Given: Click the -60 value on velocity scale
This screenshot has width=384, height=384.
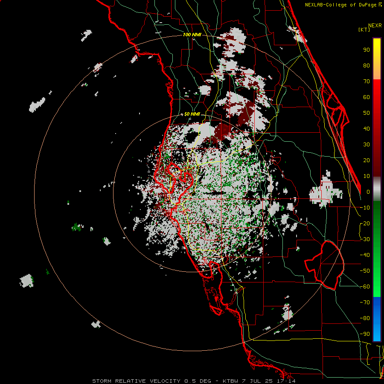Looking at the screenshot, I should [365, 287].
